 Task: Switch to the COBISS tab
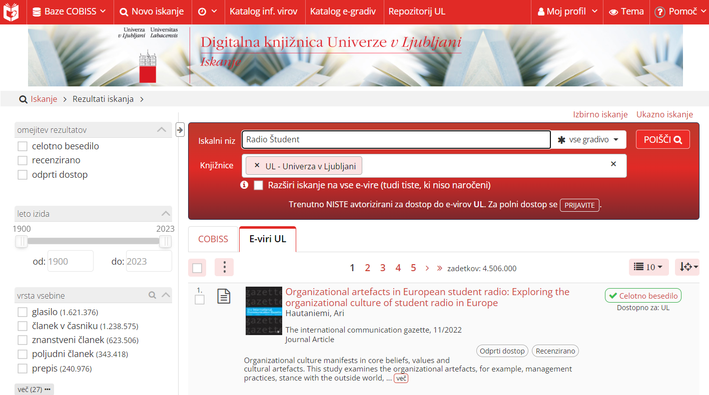pyautogui.click(x=213, y=239)
